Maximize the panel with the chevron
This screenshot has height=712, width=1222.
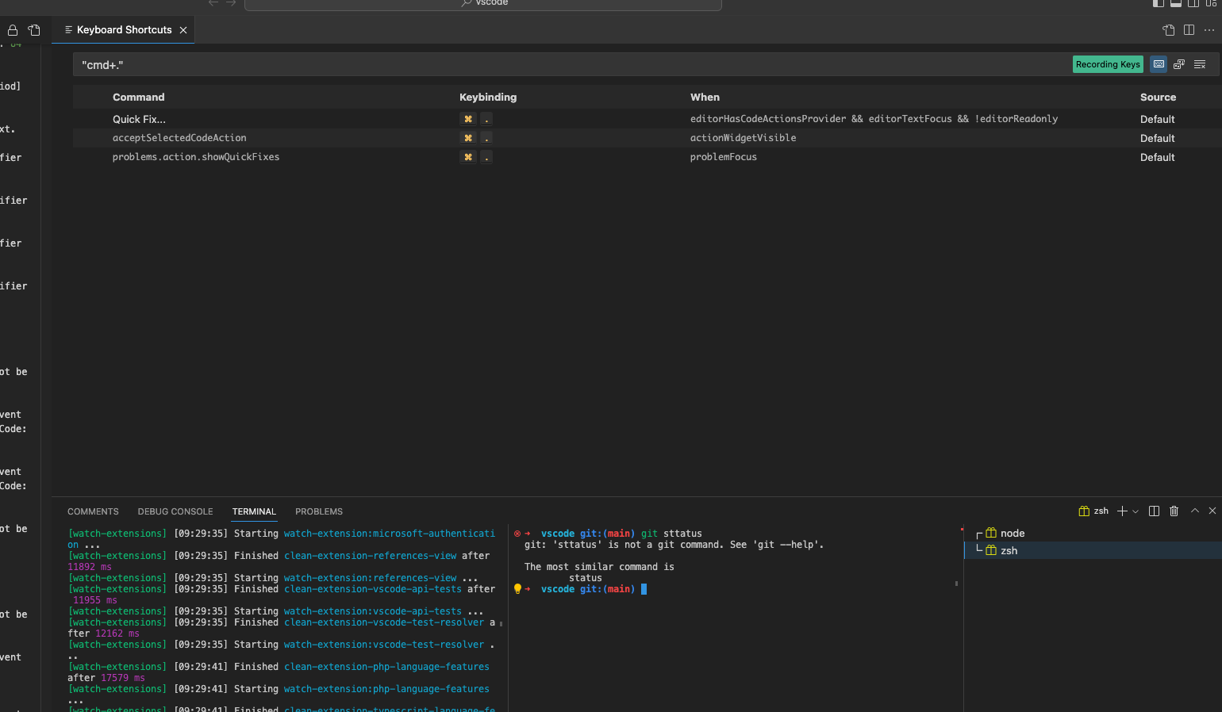(x=1194, y=511)
